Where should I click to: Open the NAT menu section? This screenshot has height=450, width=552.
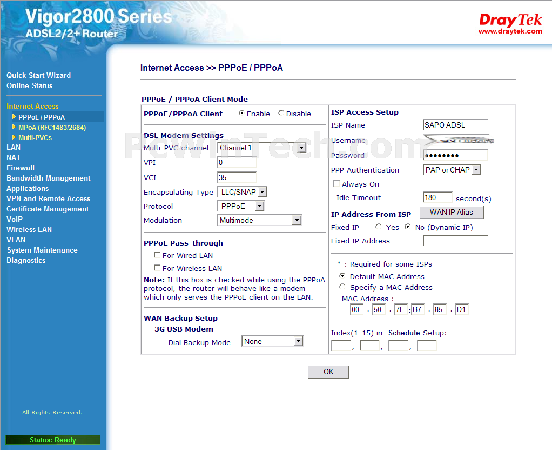(14, 157)
